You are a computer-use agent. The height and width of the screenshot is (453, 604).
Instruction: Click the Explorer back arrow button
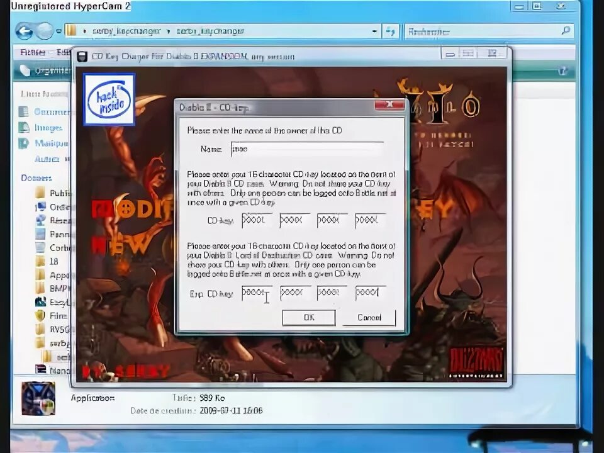24,31
